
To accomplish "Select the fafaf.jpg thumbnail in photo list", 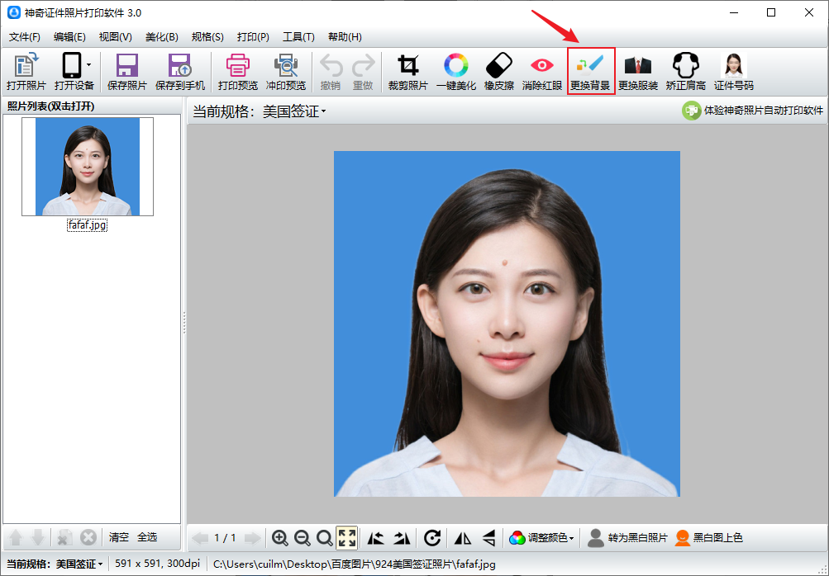I will (88, 167).
